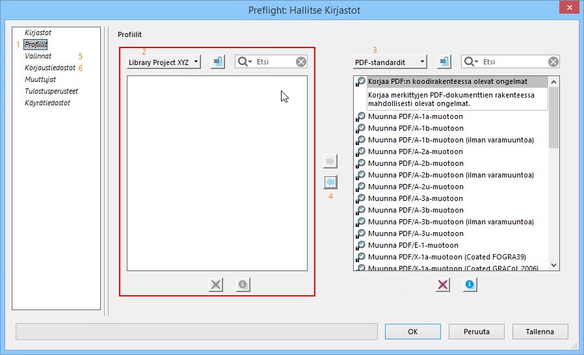Clear the right search field
584x355 pixels.
click(x=553, y=62)
